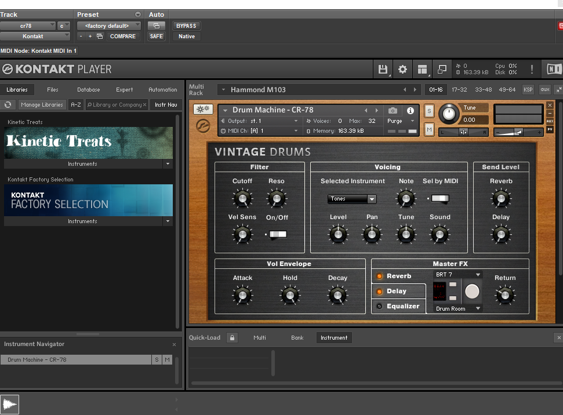Viewport: 563px width, 415px height.
Task: Open the Selected Instrument Tones dropdown
Action: pyautogui.click(x=352, y=199)
